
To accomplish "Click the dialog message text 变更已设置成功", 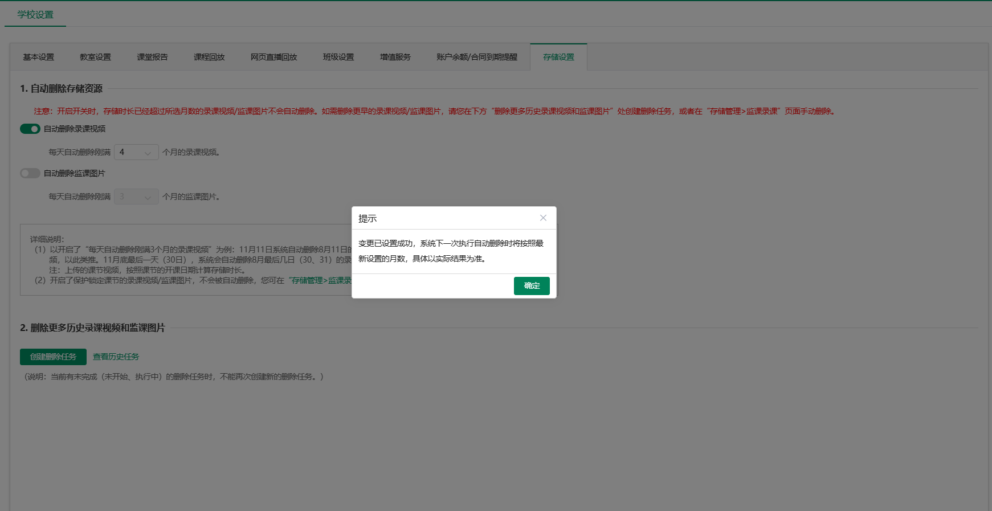I will coord(386,243).
